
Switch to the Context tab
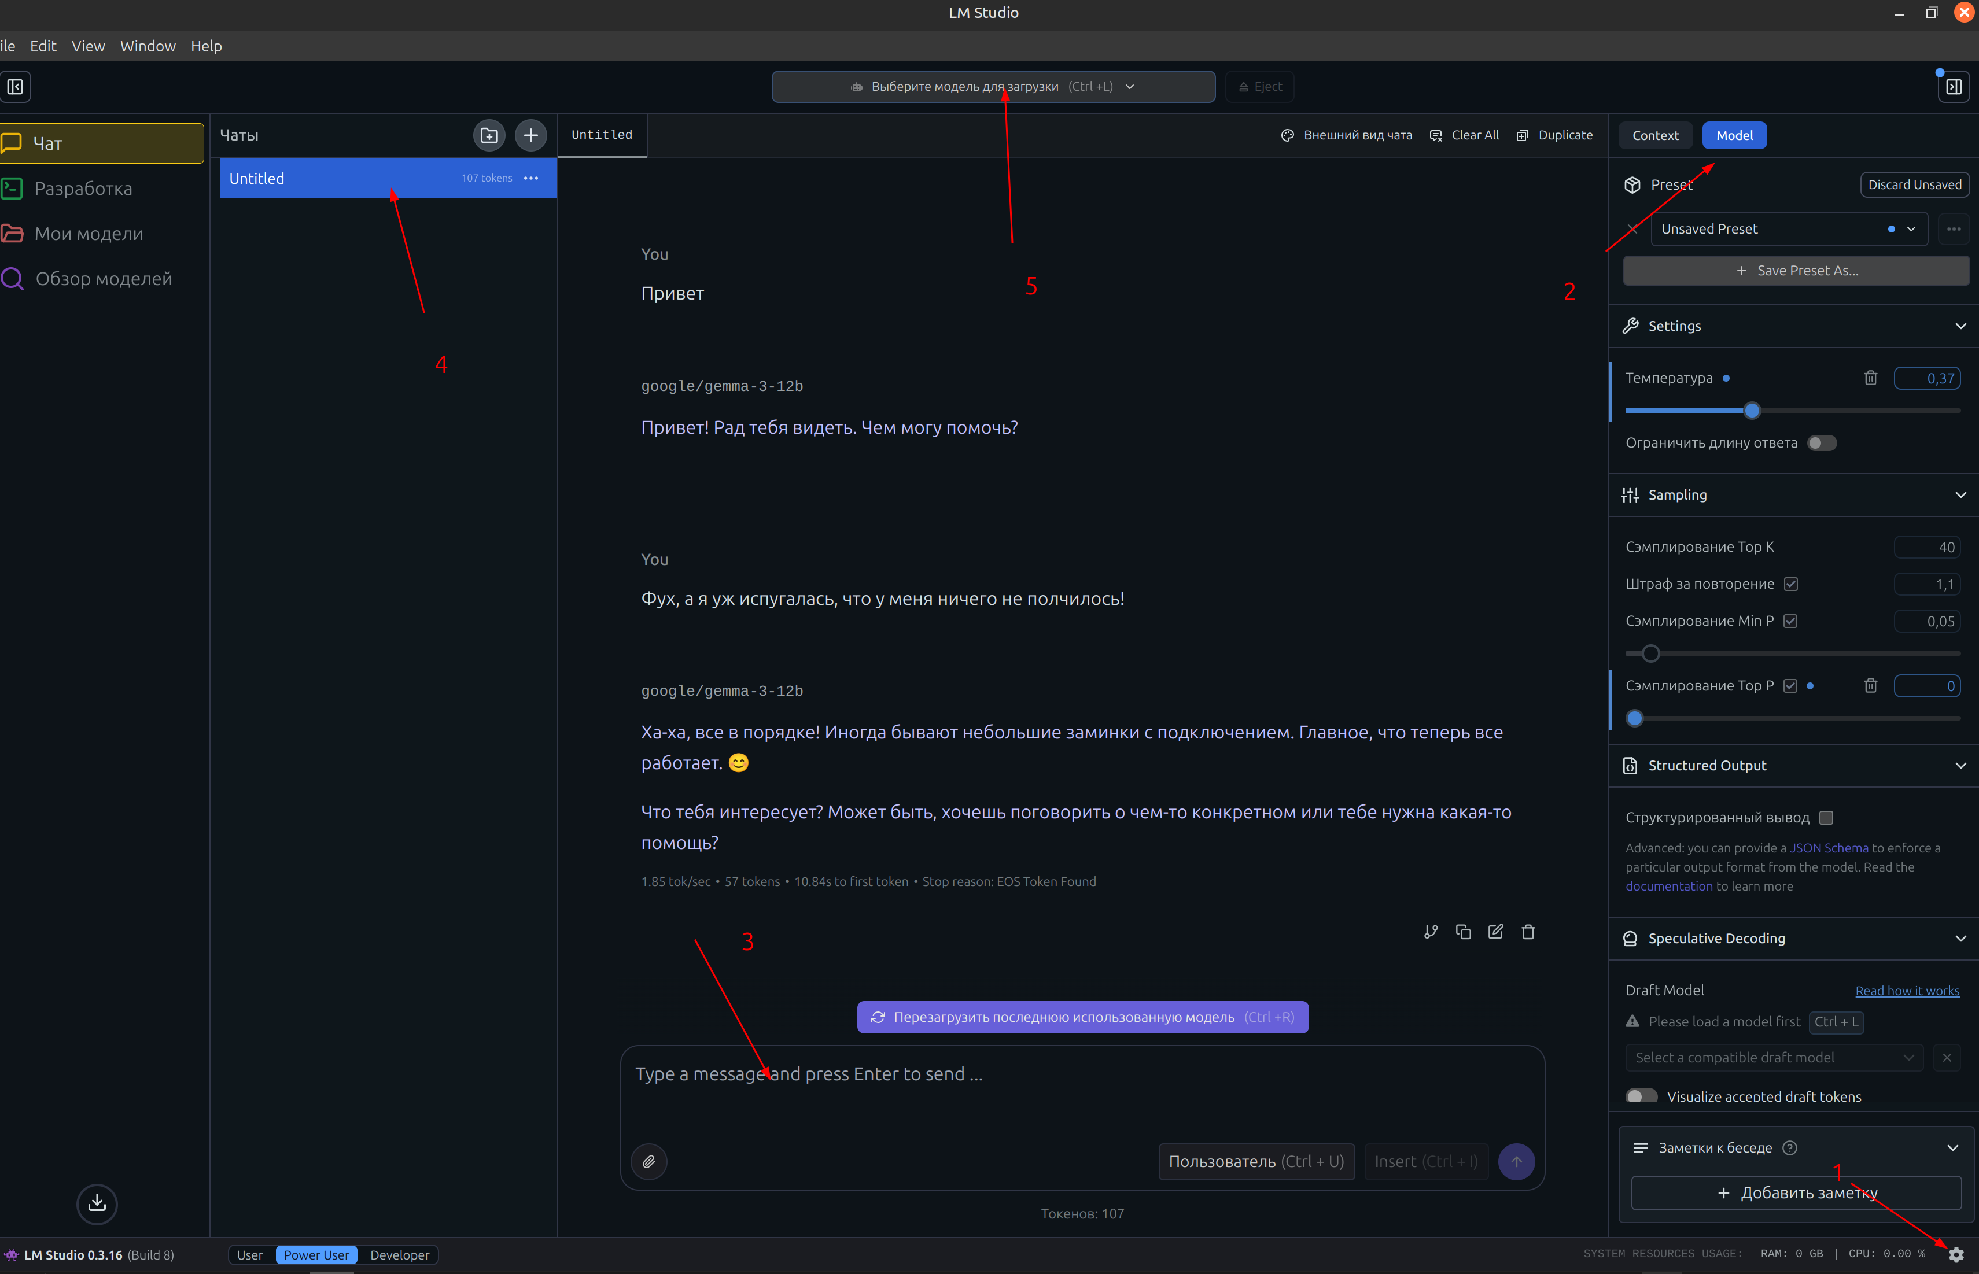click(1654, 136)
